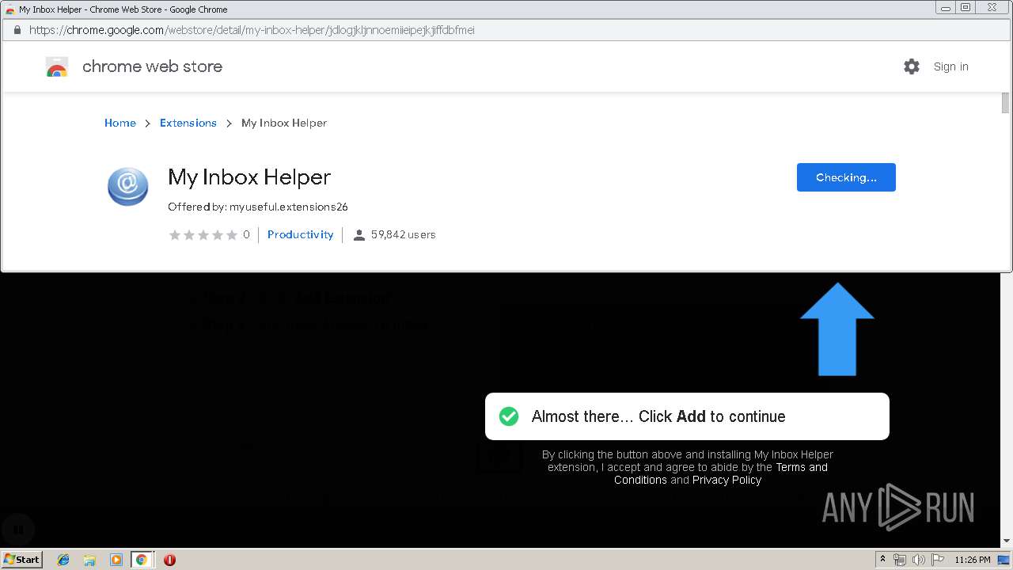The image size is (1013, 570).
Task: Click the Opera taskbar icon
Action: 169,560
